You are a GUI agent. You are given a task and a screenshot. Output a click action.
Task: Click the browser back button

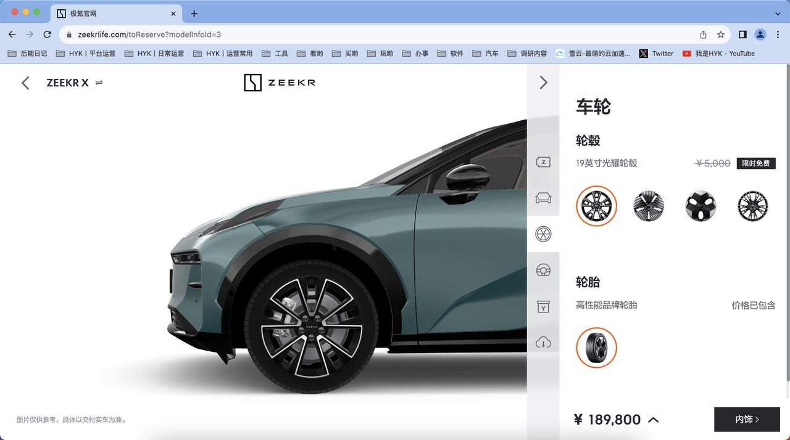coord(12,35)
